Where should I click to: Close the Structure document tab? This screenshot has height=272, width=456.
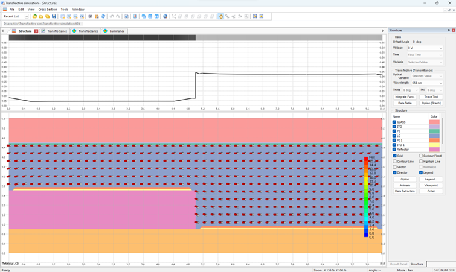[36, 31]
